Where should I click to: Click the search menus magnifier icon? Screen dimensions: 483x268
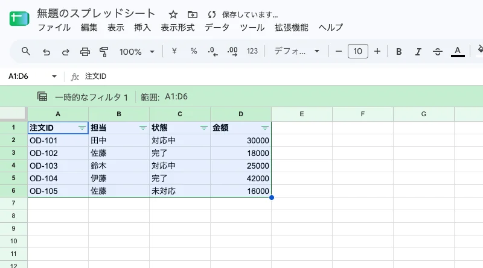tap(26, 51)
